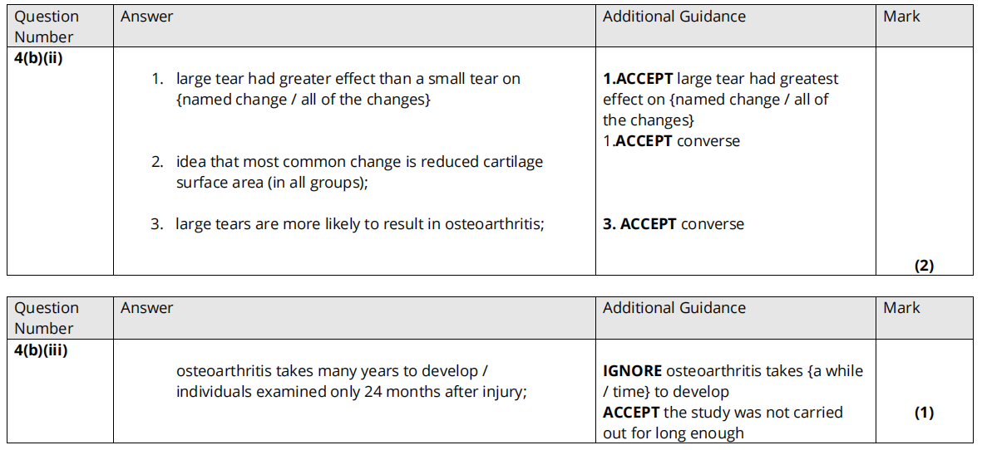Select the Additional Guidance header in the bottom table
This screenshot has width=982, height=450.
[x=674, y=308]
